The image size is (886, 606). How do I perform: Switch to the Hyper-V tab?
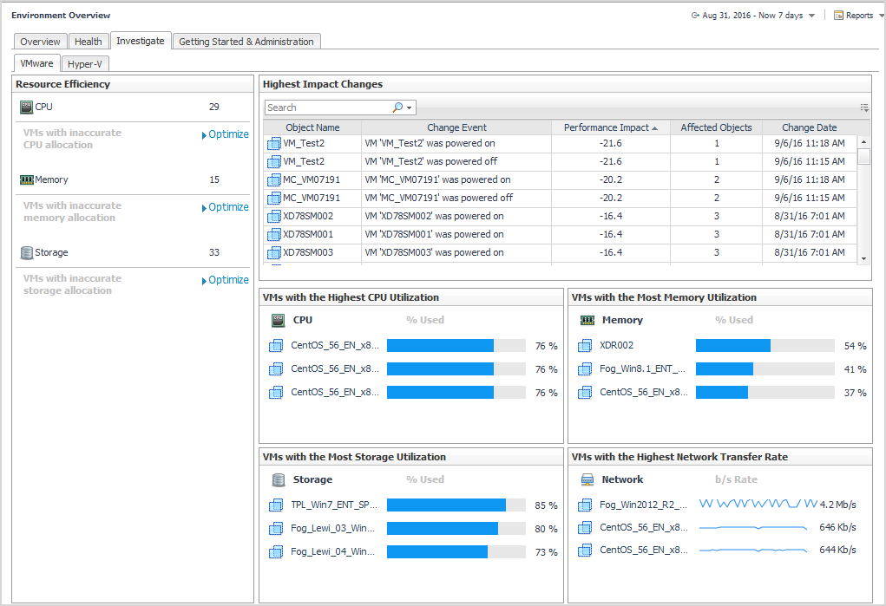[84, 63]
